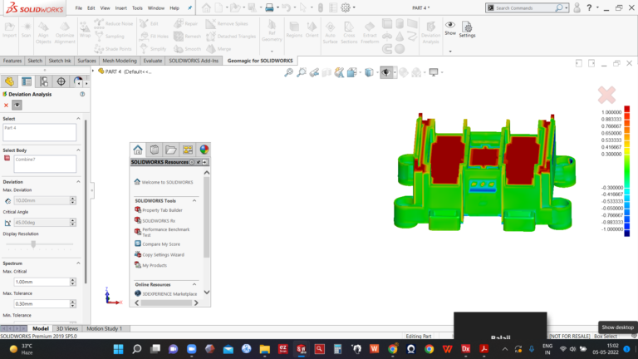This screenshot has height=359, width=638.
Task: Click the horizontal scrollbar in Resources pane
Action: click(166, 302)
